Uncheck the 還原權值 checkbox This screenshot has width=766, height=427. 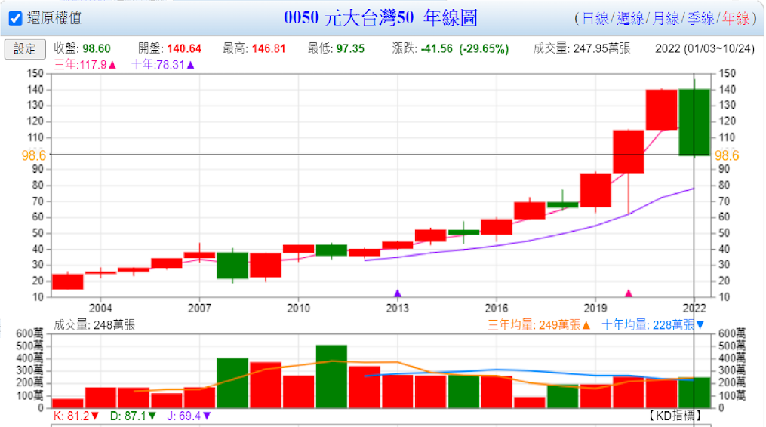(x=15, y=19)
